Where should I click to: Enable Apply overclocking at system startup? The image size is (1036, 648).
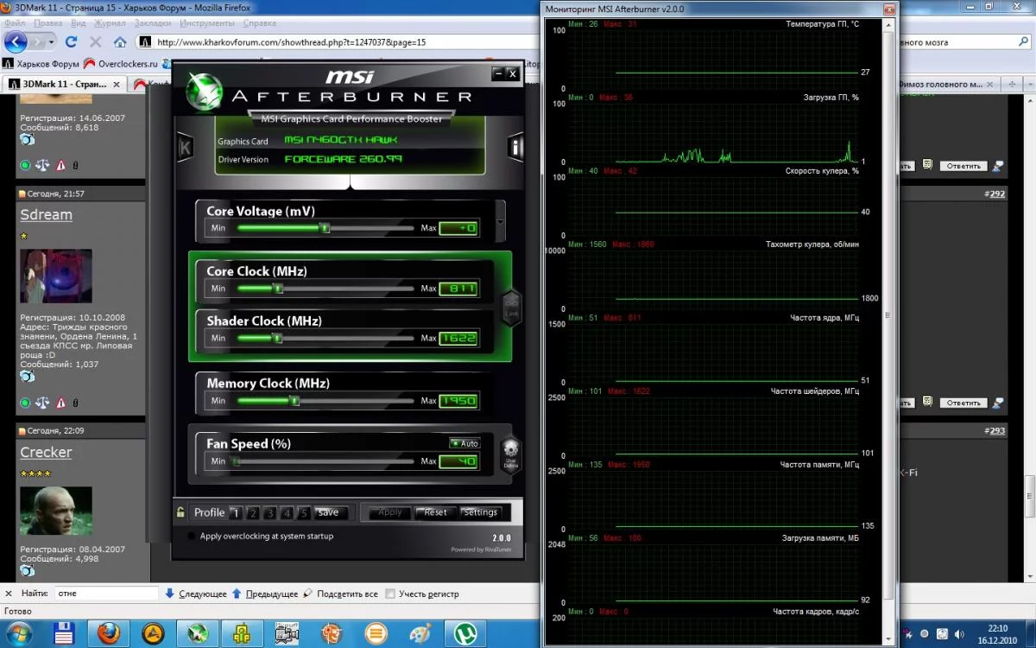tap(192, 537)
